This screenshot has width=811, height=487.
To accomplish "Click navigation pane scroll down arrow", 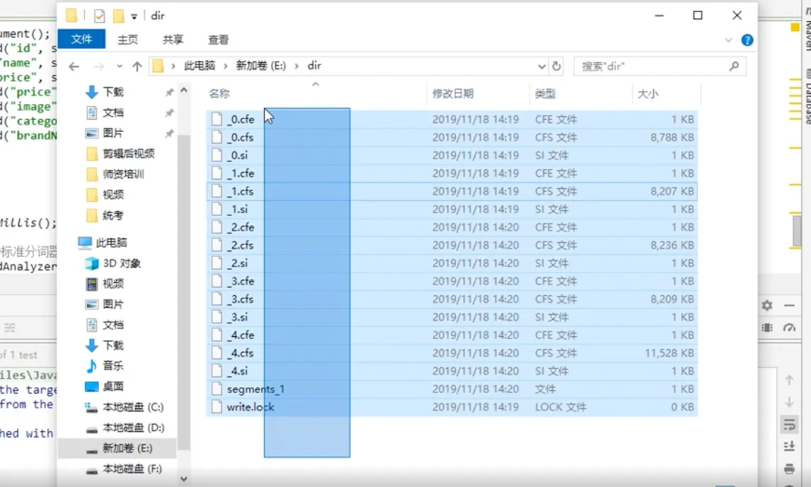I will [x=183, y=479].
